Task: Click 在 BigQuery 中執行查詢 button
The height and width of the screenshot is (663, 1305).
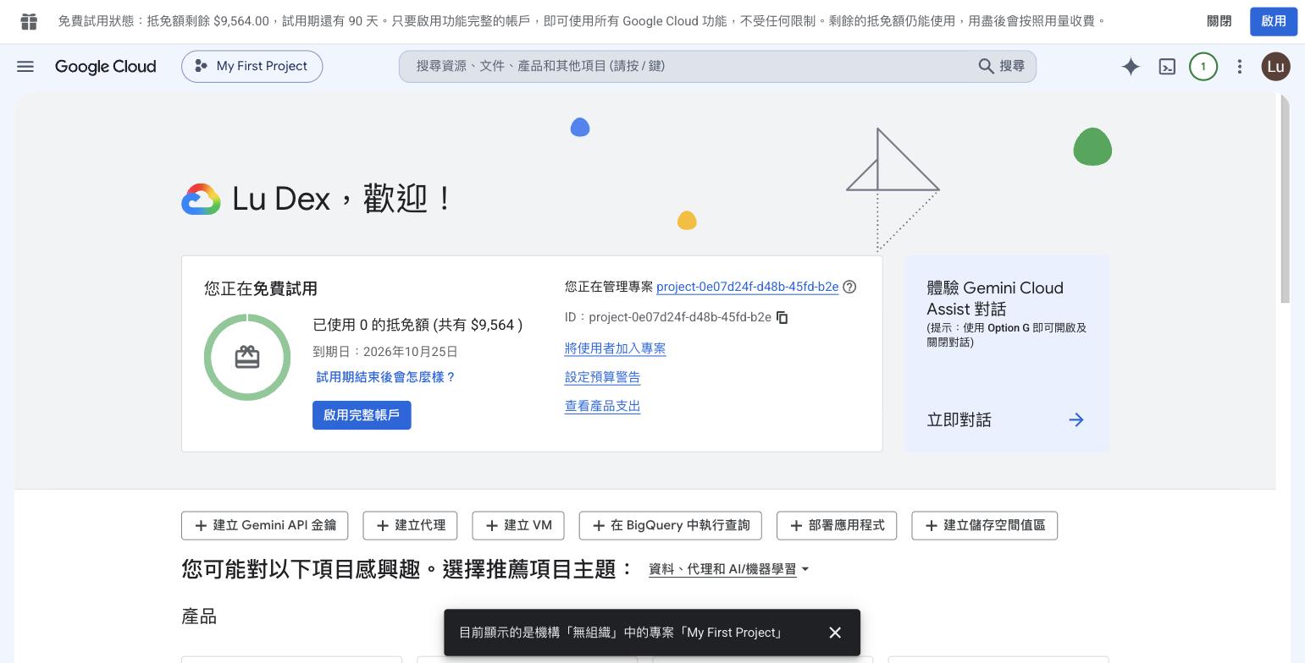Action: [671, 525]
